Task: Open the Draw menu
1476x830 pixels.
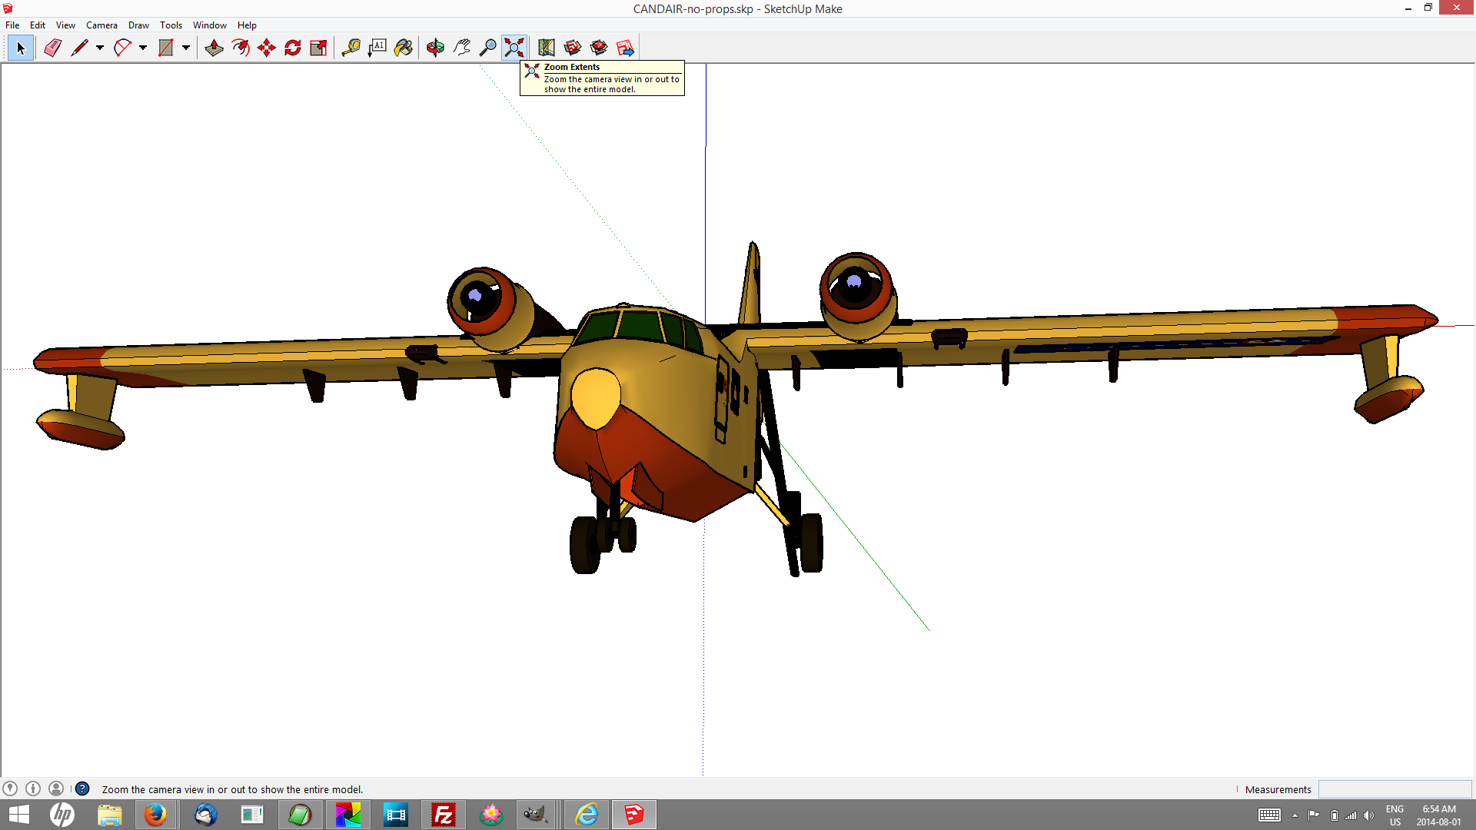Action: (138, 25)
